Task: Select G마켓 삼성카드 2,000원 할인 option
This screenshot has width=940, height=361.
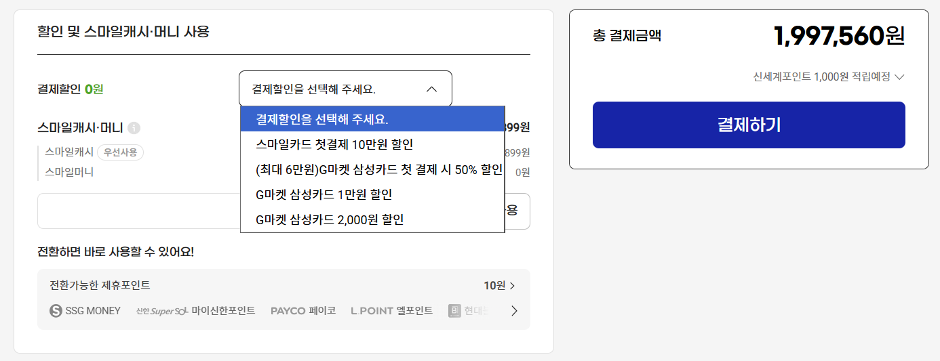Action: (x=330, y=219)
